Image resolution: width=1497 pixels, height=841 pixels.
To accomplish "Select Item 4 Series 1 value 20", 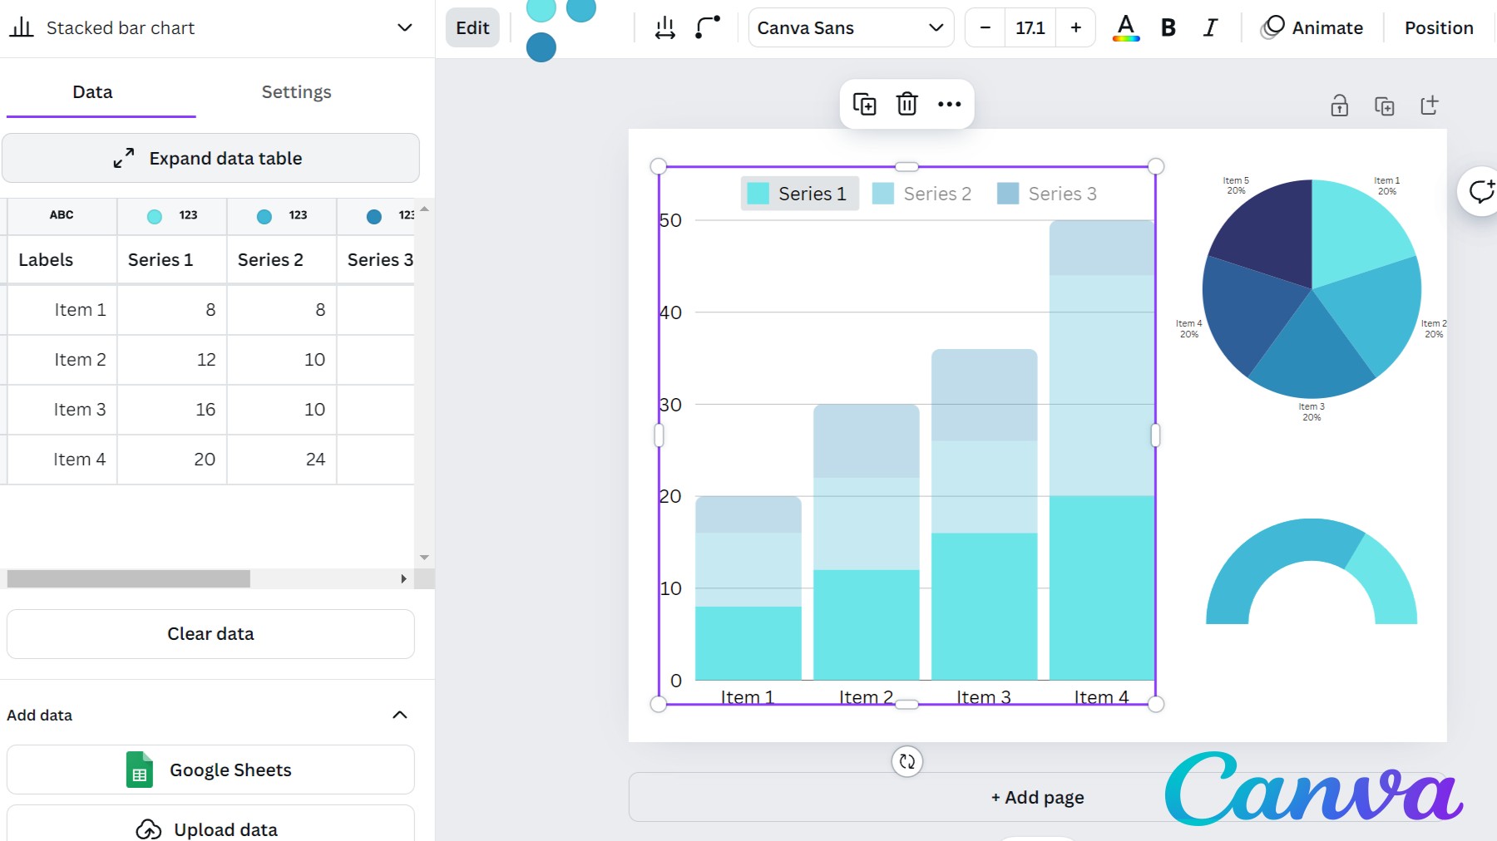I will 172,460.
